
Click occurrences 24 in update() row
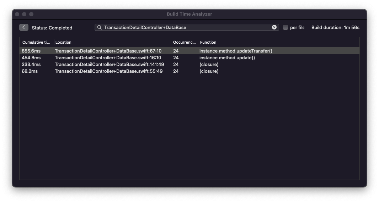(176, 58)
